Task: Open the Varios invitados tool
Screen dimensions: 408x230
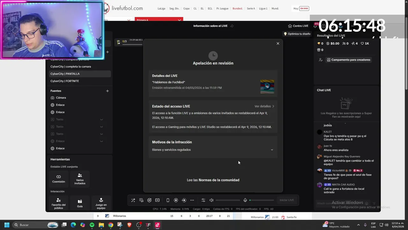Action: click(x=80, y=179)
